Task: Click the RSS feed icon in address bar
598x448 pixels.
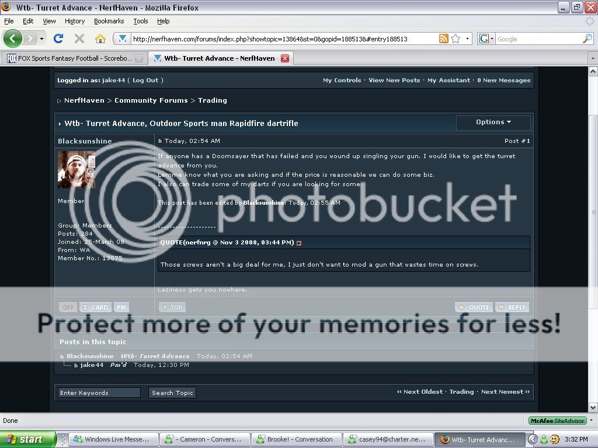Action: click(444, 38)
